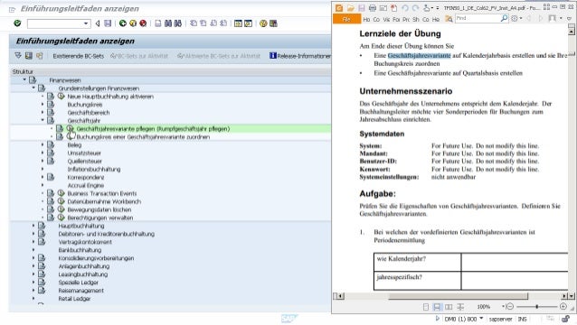
Task: Select single page view icon in PDF
Action: [x=426, y=307]
